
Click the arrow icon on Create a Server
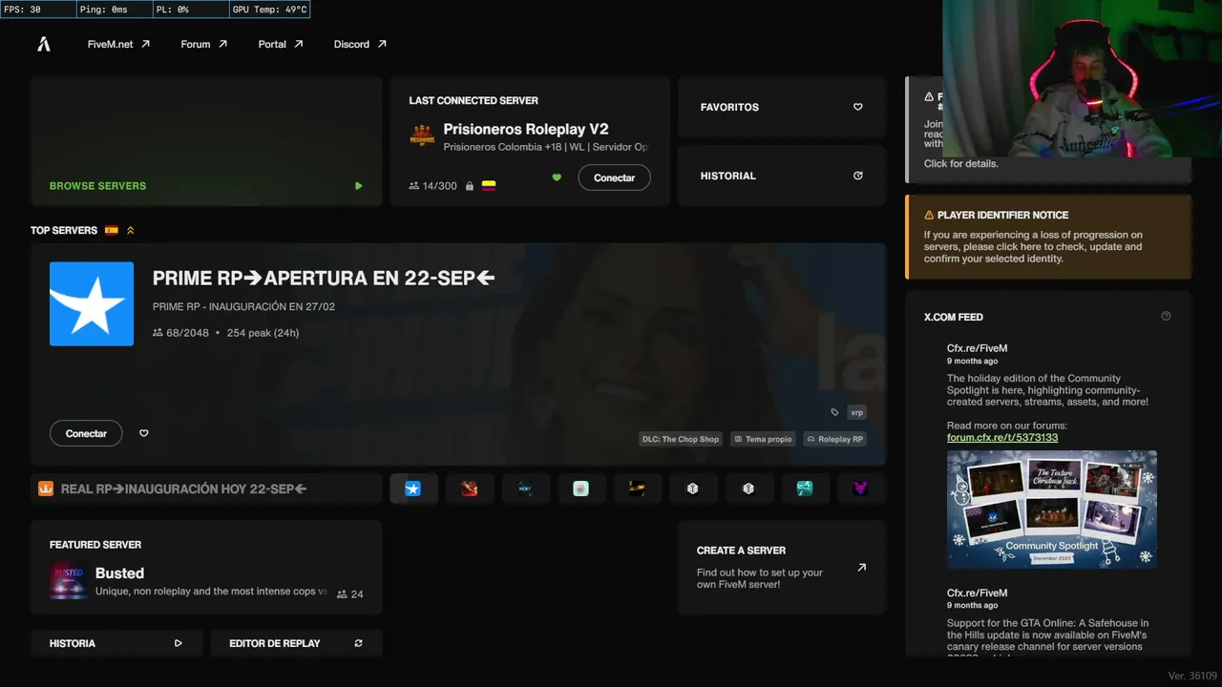click(x=862, y=567)
